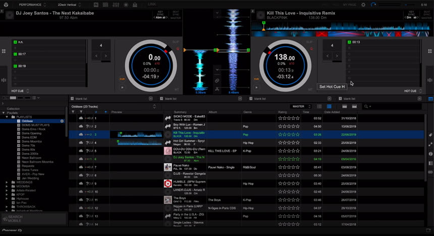Sort by Date Added column header
Screen dimensions: 434x236
point(333,112)
